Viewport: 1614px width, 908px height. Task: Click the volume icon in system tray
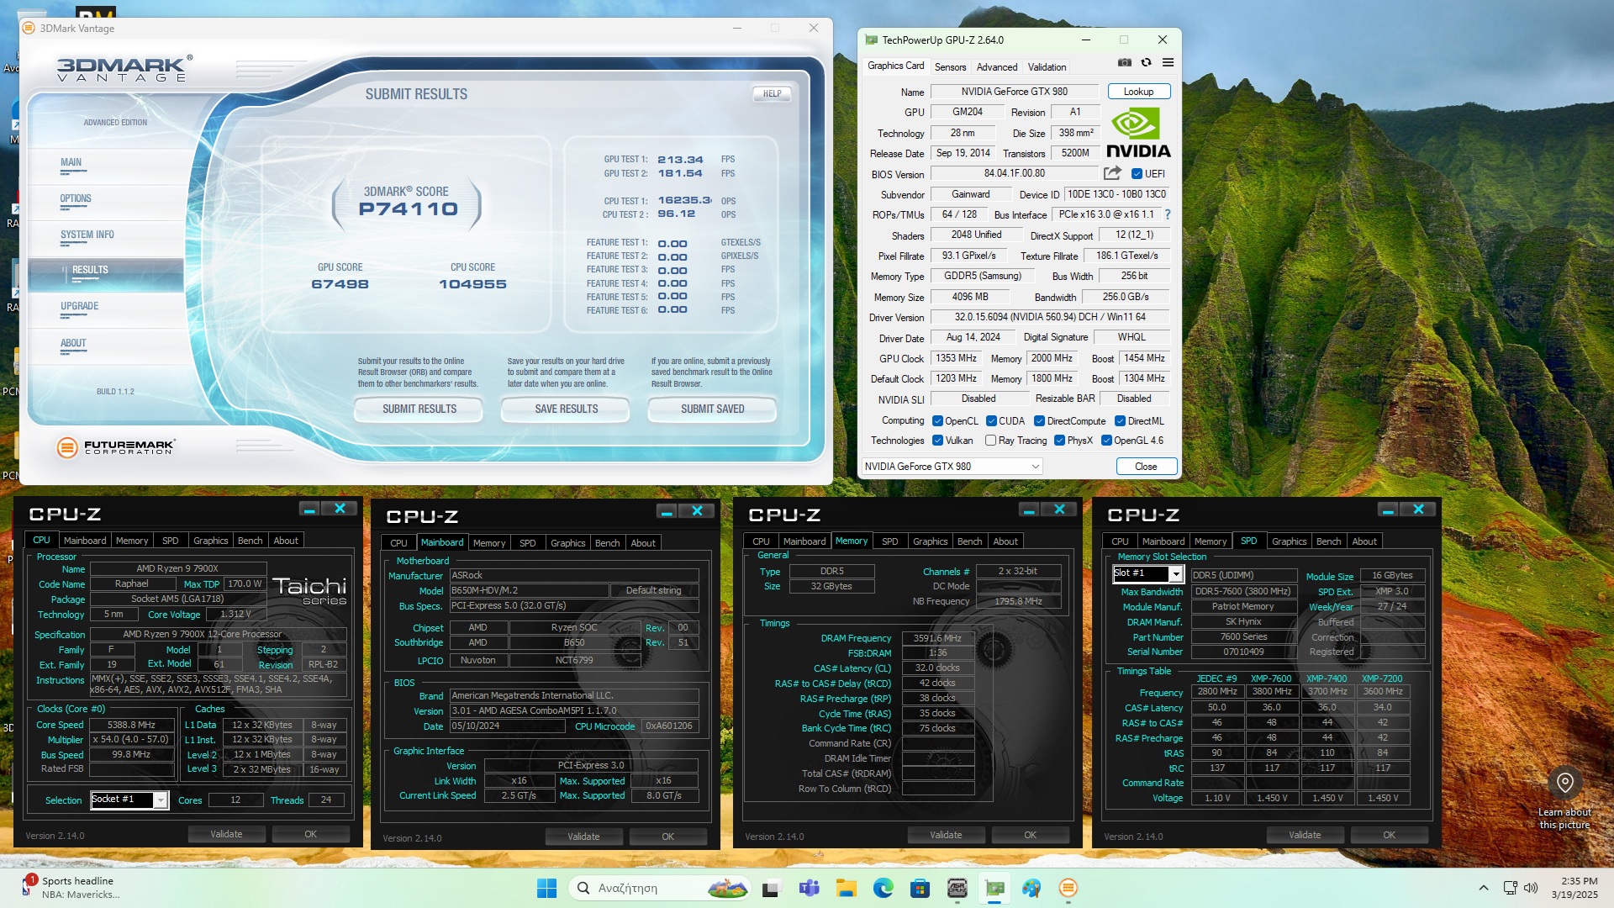click(x=1531, y=888)
